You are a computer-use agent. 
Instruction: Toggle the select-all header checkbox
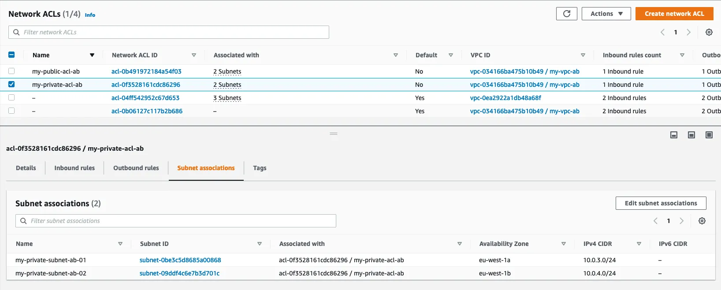pos(11,55)
